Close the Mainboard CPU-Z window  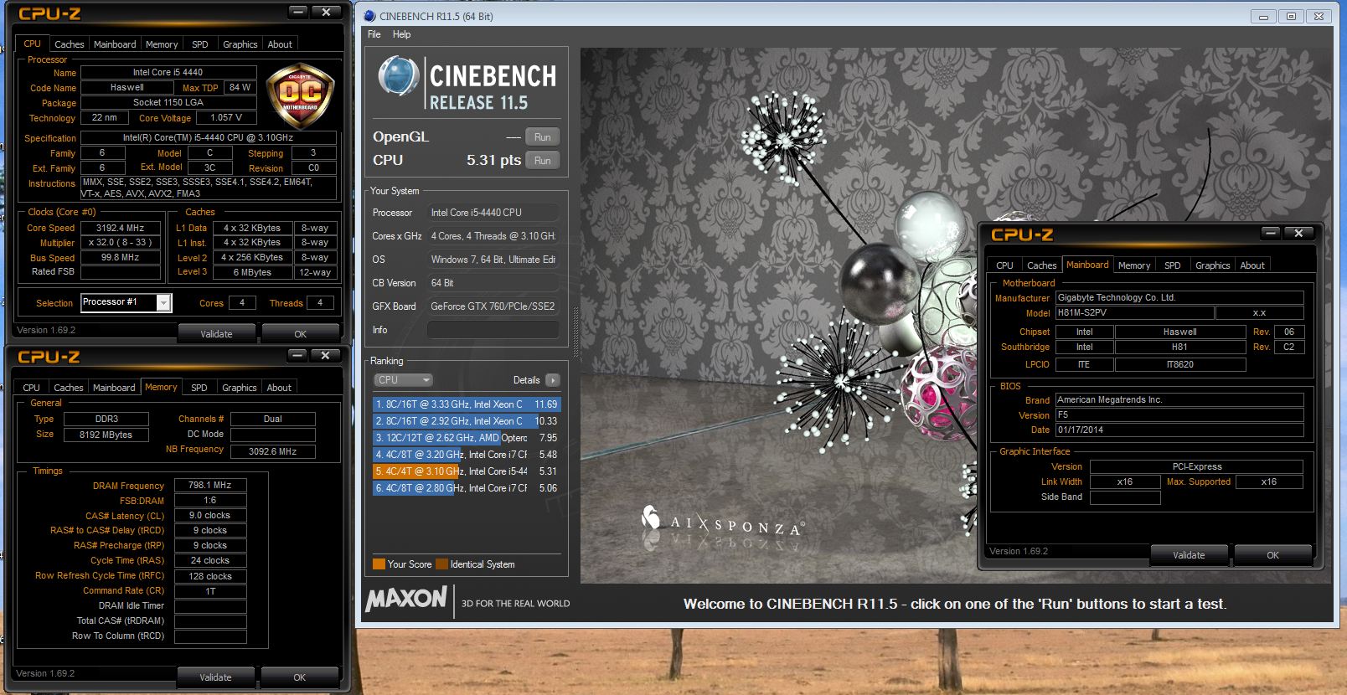[1298, 233]
